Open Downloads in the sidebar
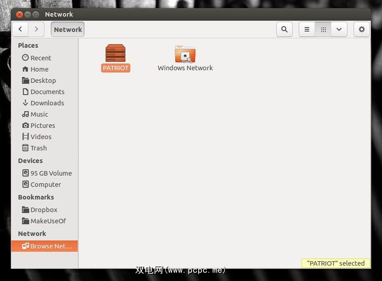 coord(44,103)
